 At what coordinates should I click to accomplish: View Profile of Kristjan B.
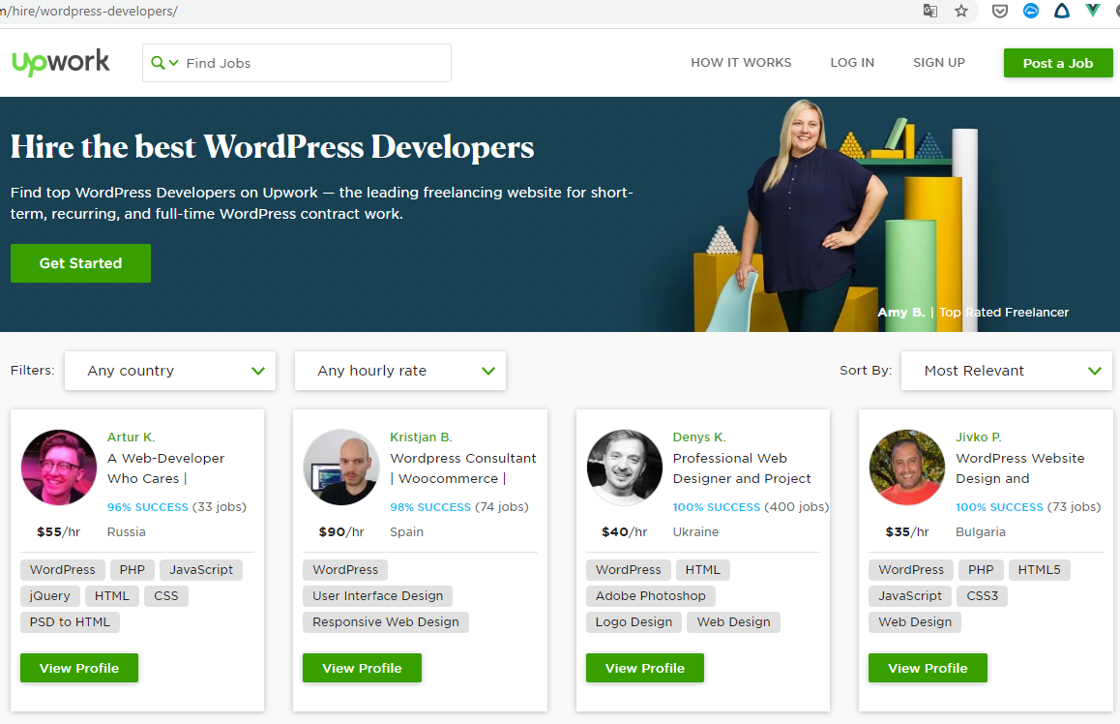(x=362, y=668)
